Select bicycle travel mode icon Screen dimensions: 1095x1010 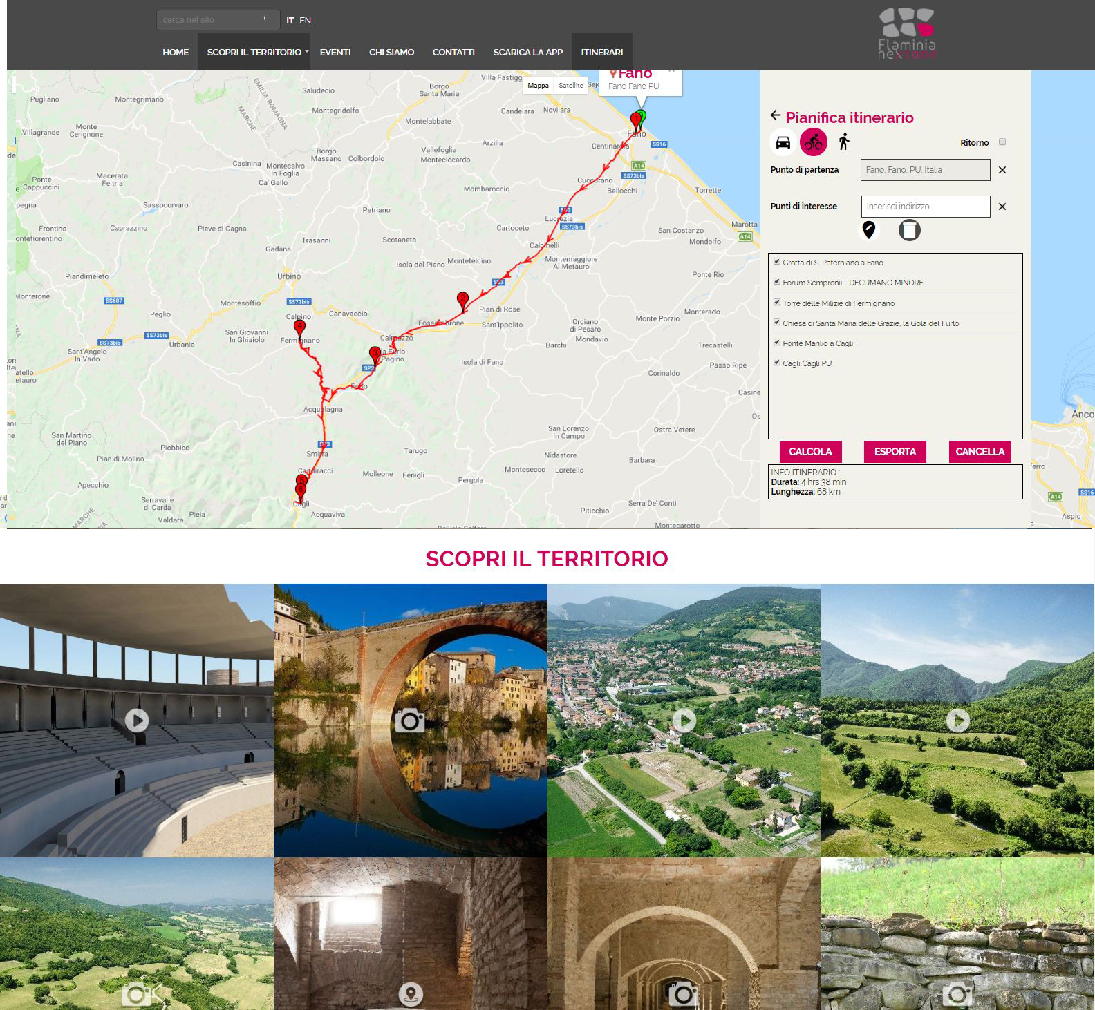tap(814, 142)
